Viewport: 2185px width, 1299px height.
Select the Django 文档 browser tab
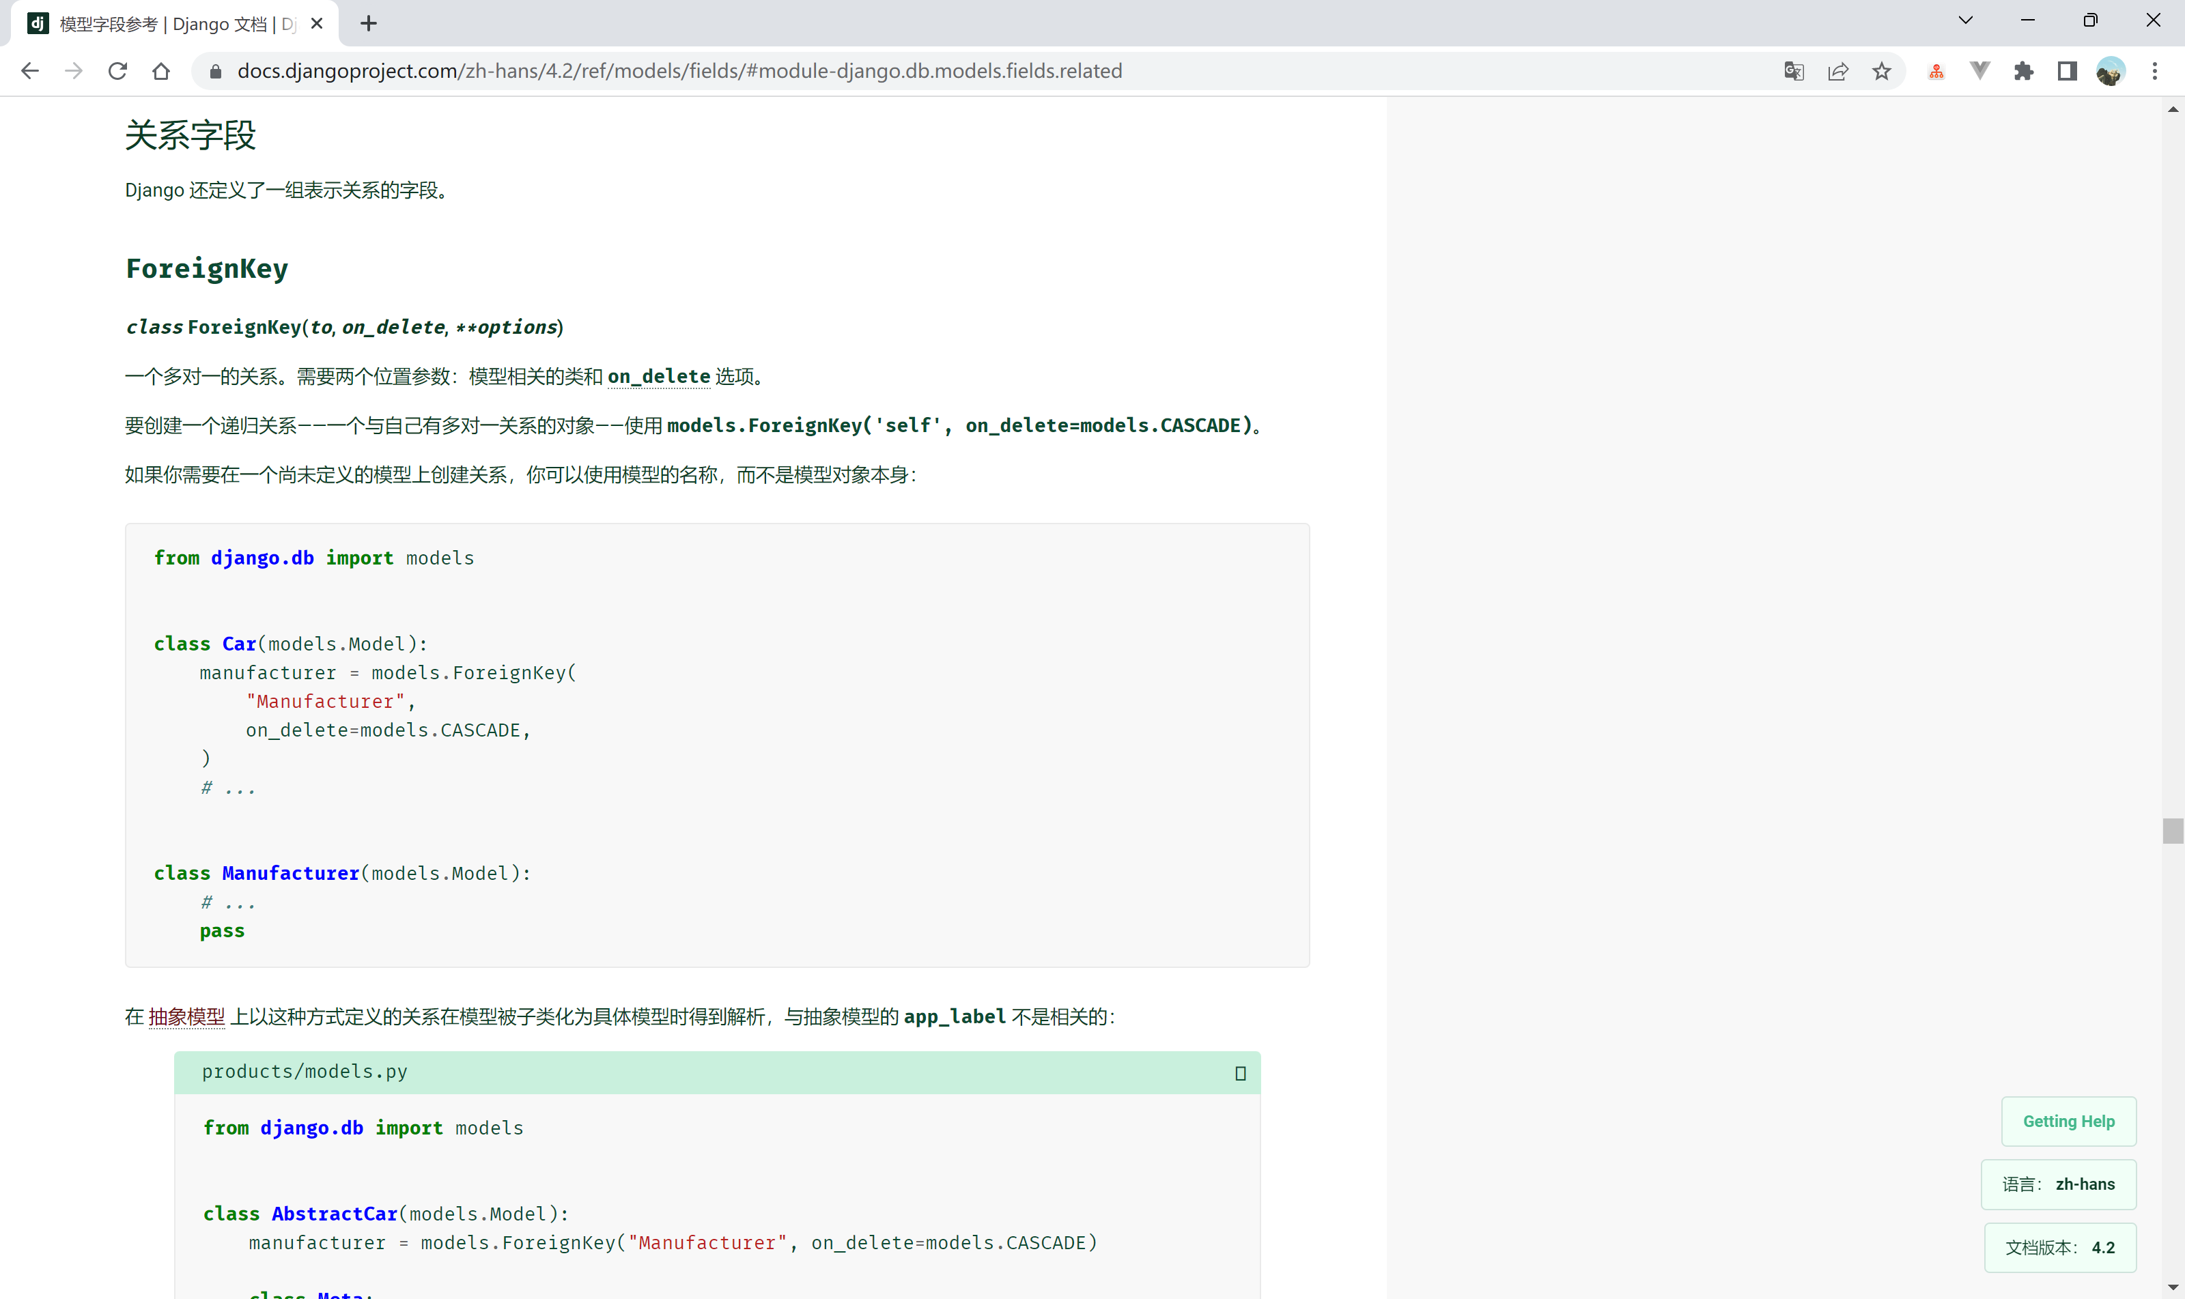click(x=175, y=24)
